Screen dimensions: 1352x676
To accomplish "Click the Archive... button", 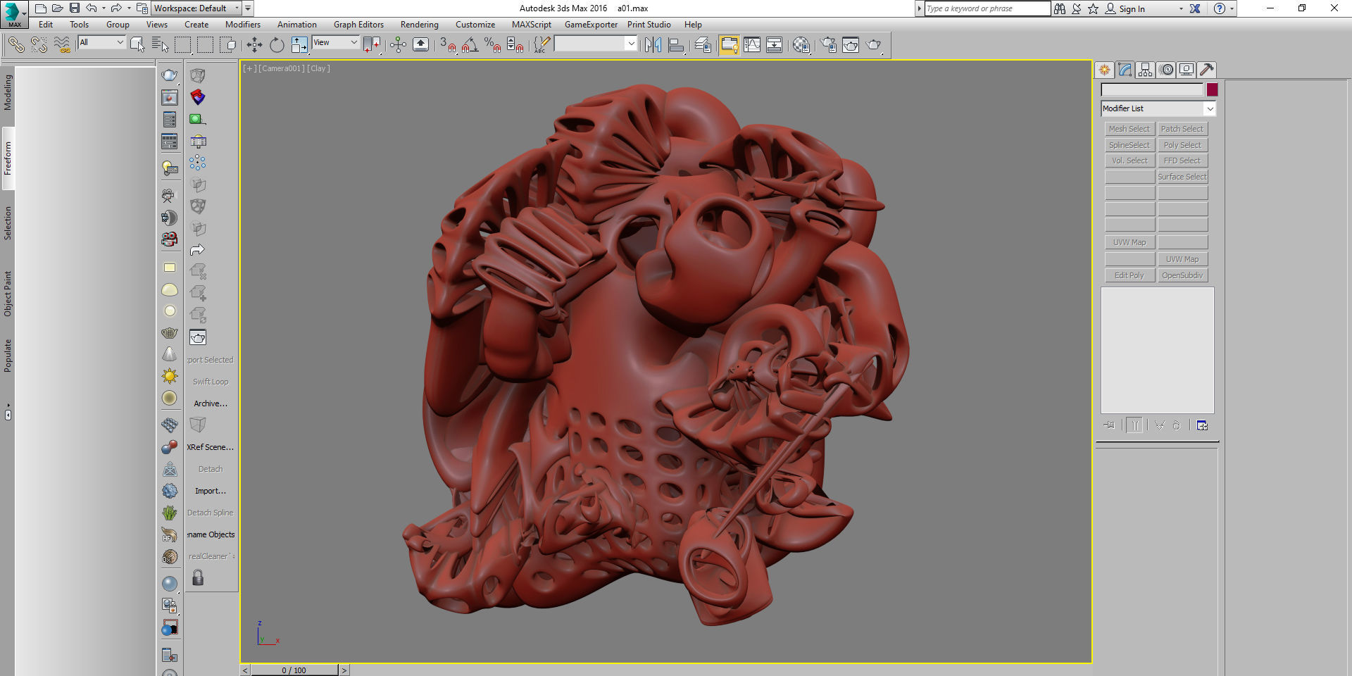I will point(211,403).
